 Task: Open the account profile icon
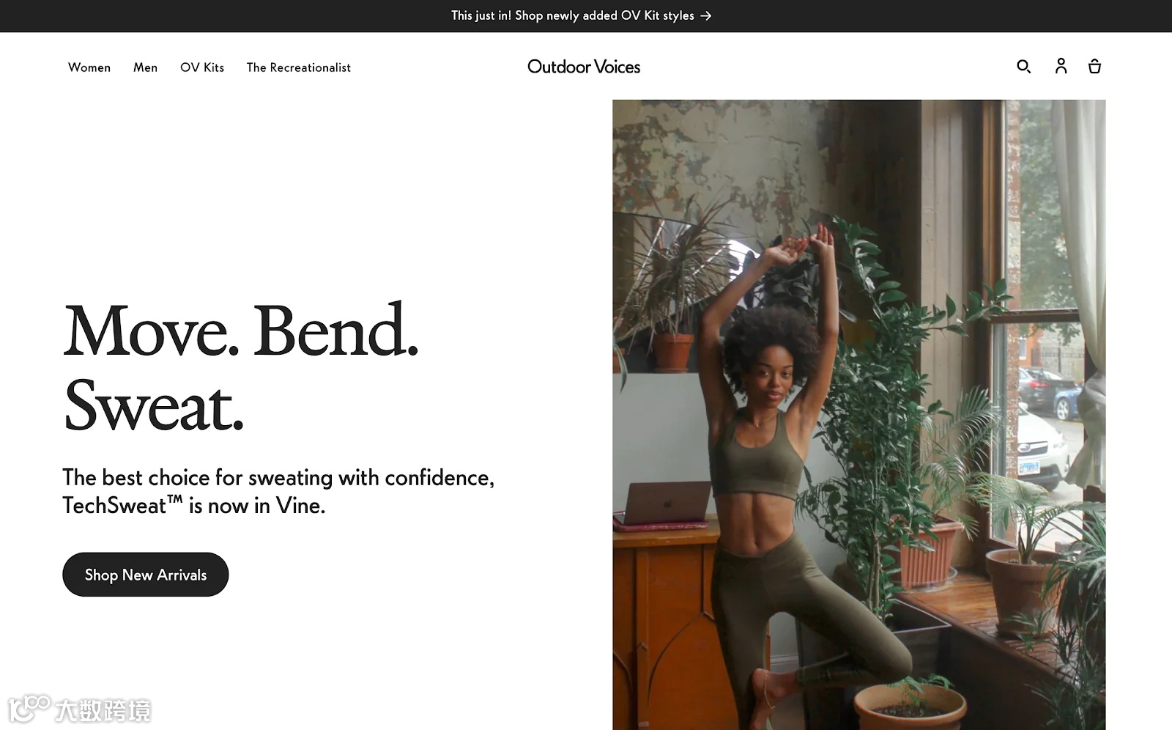pos(1061,66)
